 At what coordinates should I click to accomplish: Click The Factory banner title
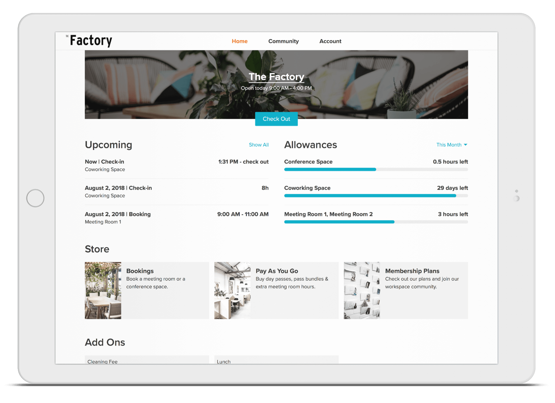pyautogui.click(x=276, y=77)
